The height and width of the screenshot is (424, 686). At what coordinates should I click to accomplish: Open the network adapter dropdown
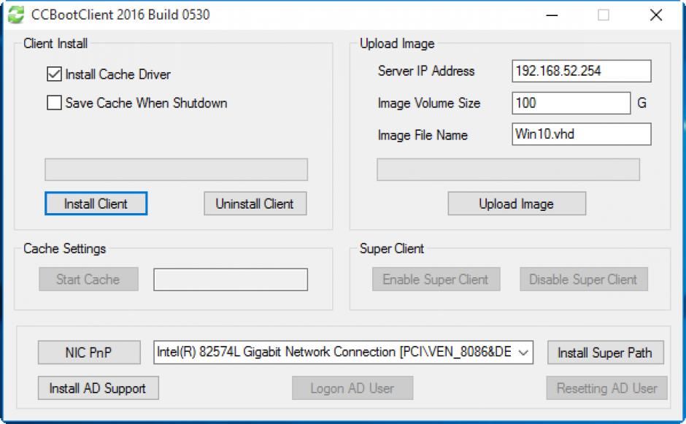coord(523,352)
